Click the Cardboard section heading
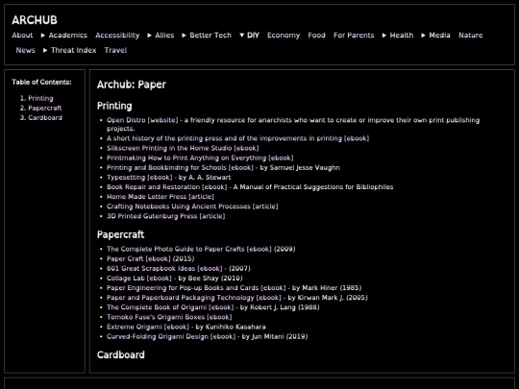The height and width of the screenshot is (389, 519). click(121, 355)
